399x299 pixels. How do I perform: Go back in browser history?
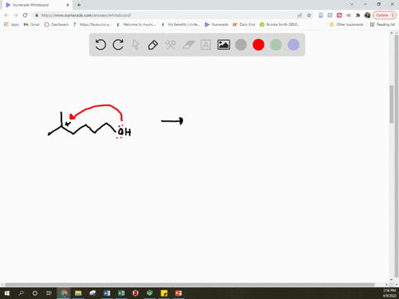pyautogui.click(x=7, y=15)
